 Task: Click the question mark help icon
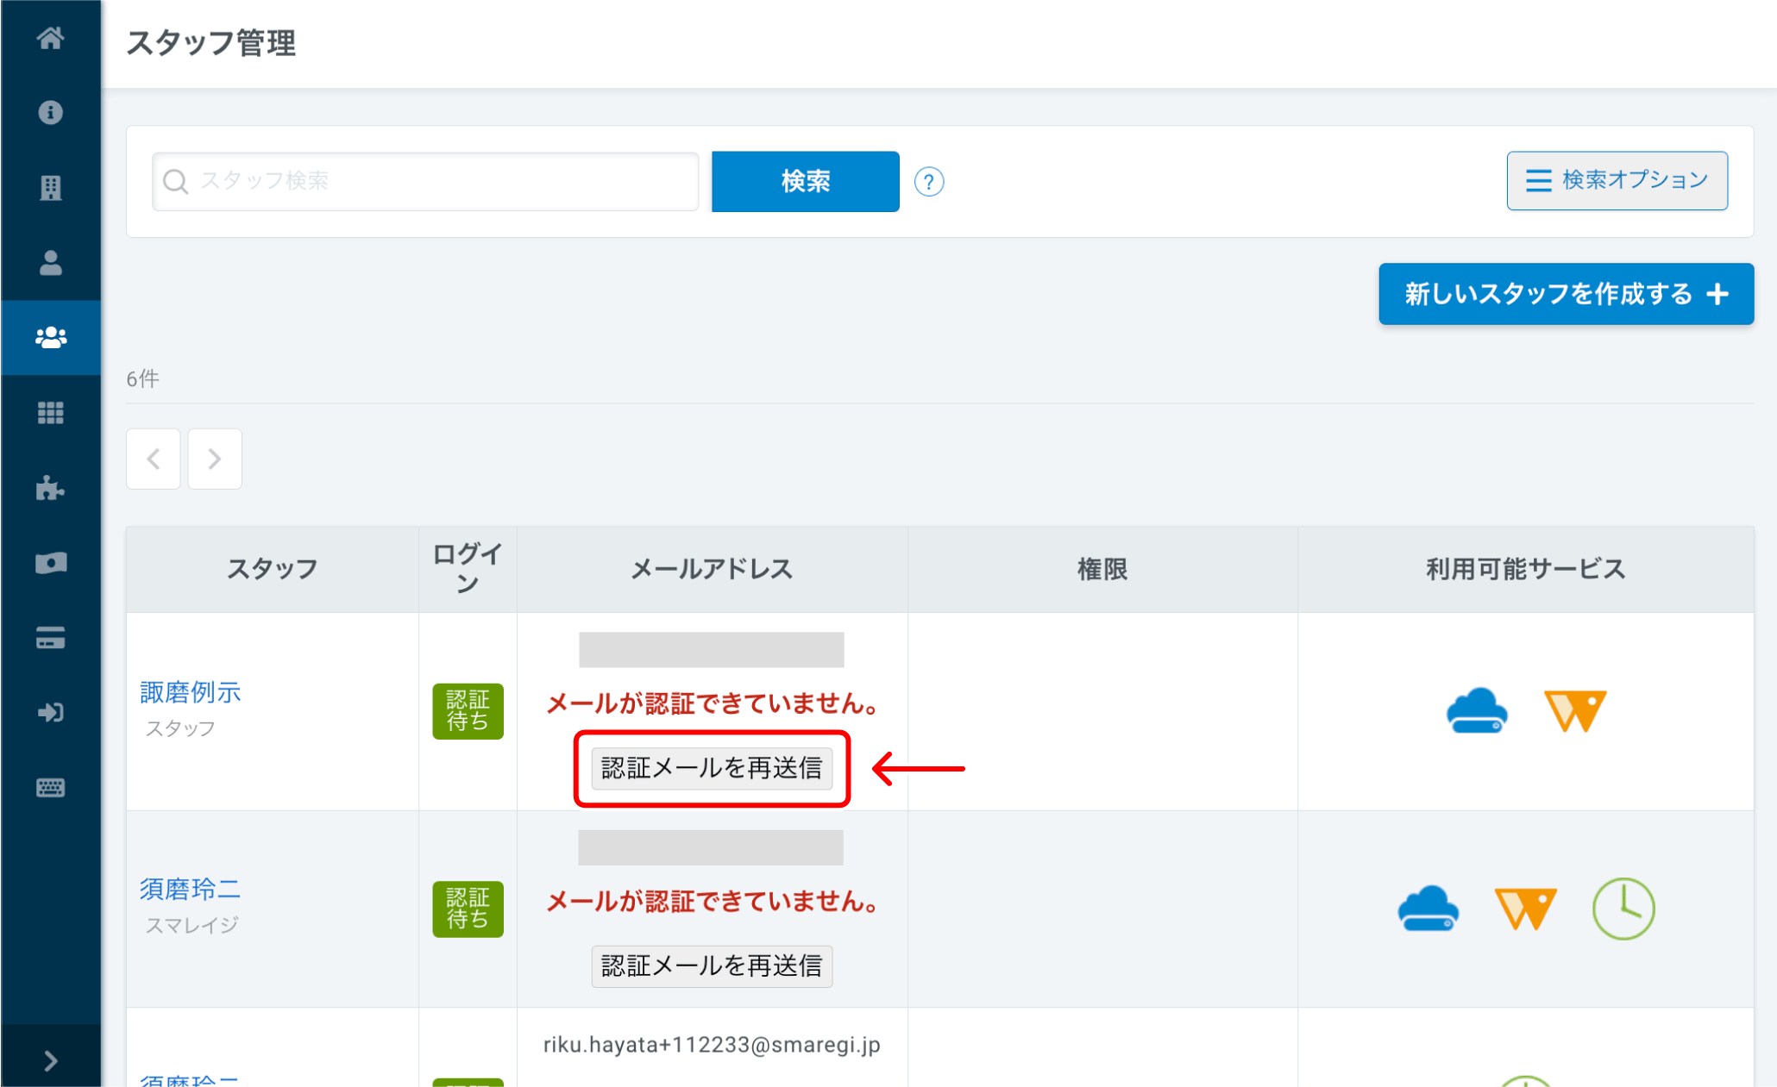[x=929, y=182]
